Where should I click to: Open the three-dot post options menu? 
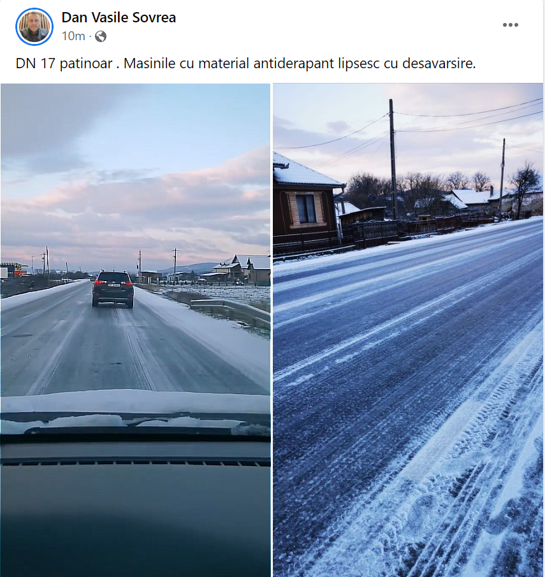pyautogui.click(x=511, y=25)
